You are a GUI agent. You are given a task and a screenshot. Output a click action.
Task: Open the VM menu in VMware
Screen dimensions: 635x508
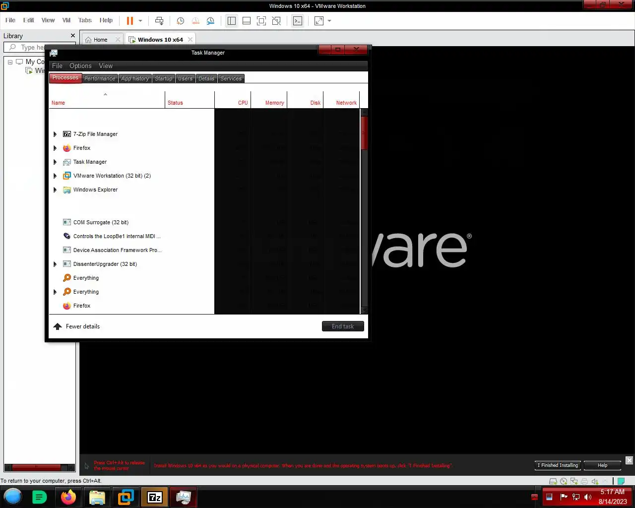(66, 20)
